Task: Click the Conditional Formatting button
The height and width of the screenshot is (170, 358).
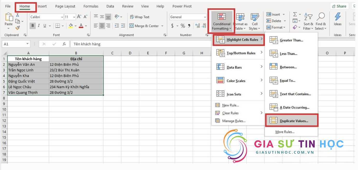Action: click(221, 21)
